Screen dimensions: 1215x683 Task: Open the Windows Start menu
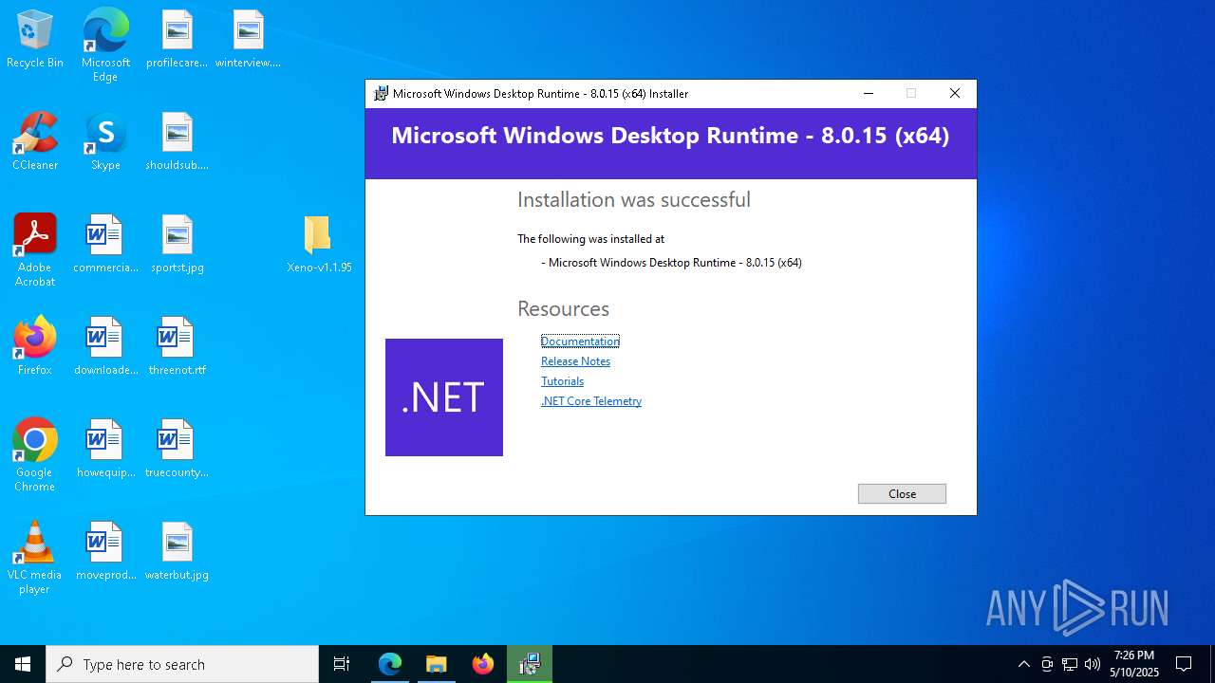click(x=23, y=664)
